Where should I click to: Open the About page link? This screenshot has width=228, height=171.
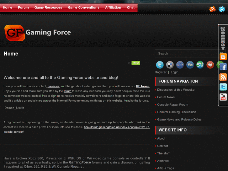[x=161, y=139]
